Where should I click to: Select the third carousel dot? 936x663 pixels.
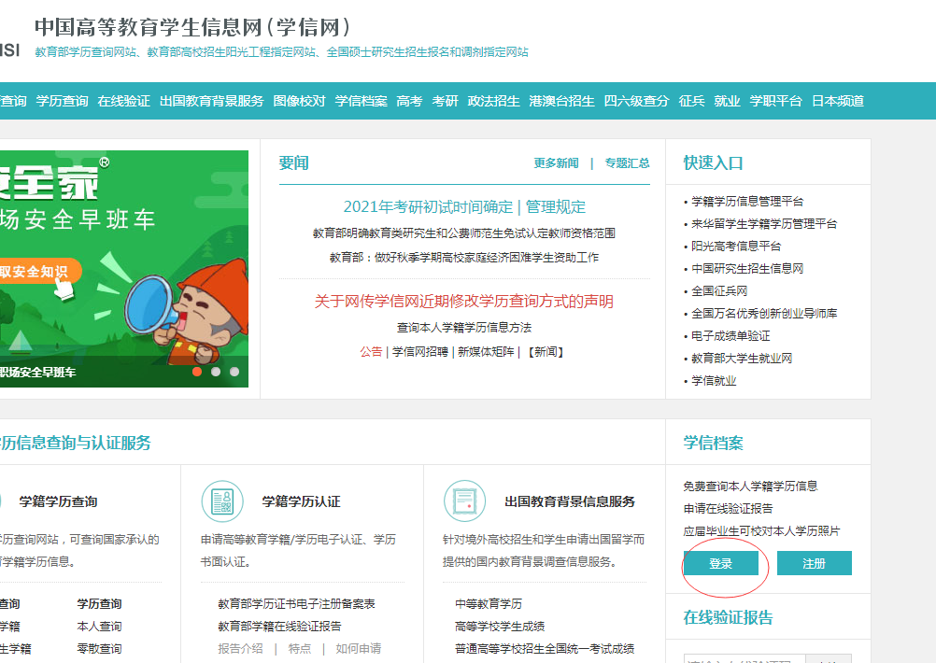[234, 372]
